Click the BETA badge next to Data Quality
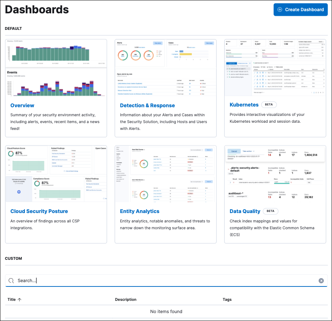This screenshot has width=332, height=321. [270, 211]
